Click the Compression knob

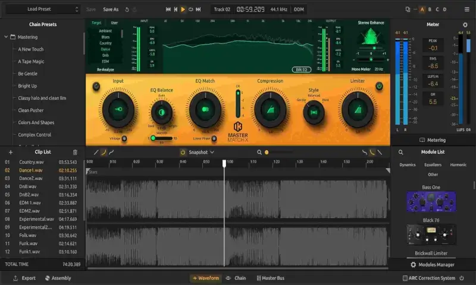(x=270, y=110)
